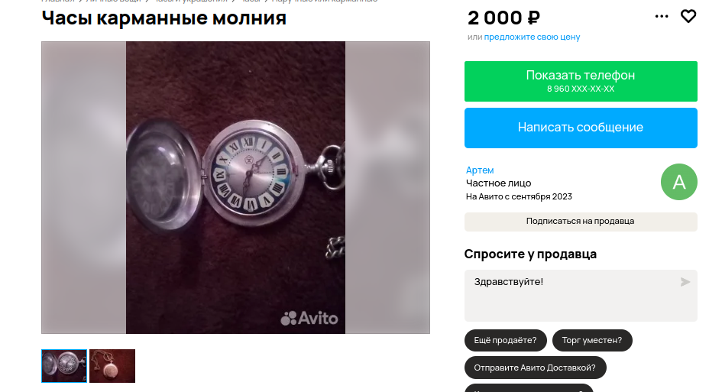
Task: Add listing to favorites with heart icon
Action: 688,16
